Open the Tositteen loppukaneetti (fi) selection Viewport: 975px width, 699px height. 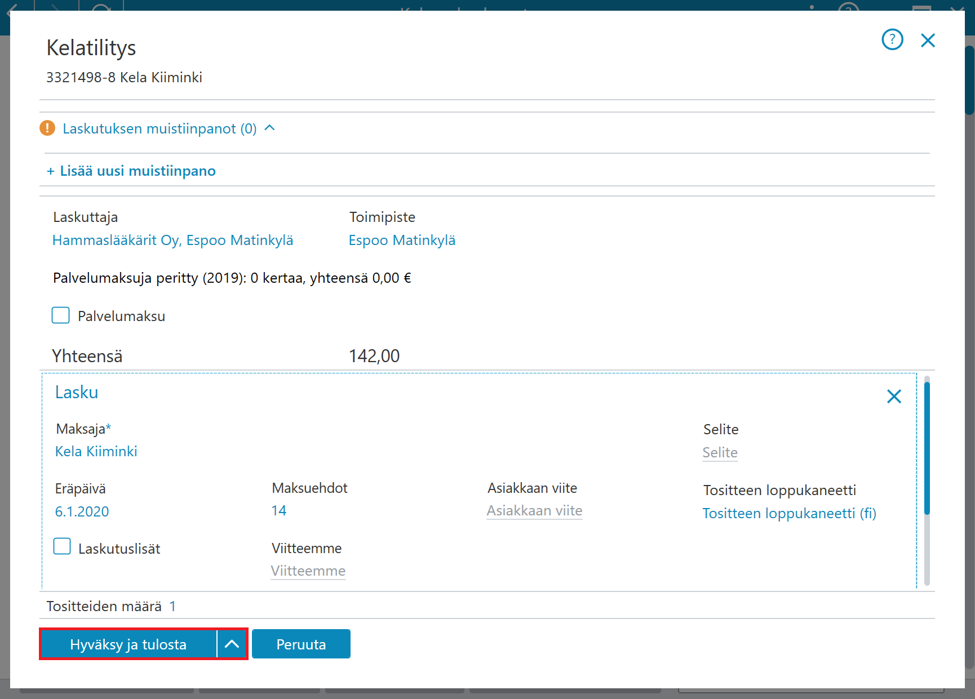point(789,514)
